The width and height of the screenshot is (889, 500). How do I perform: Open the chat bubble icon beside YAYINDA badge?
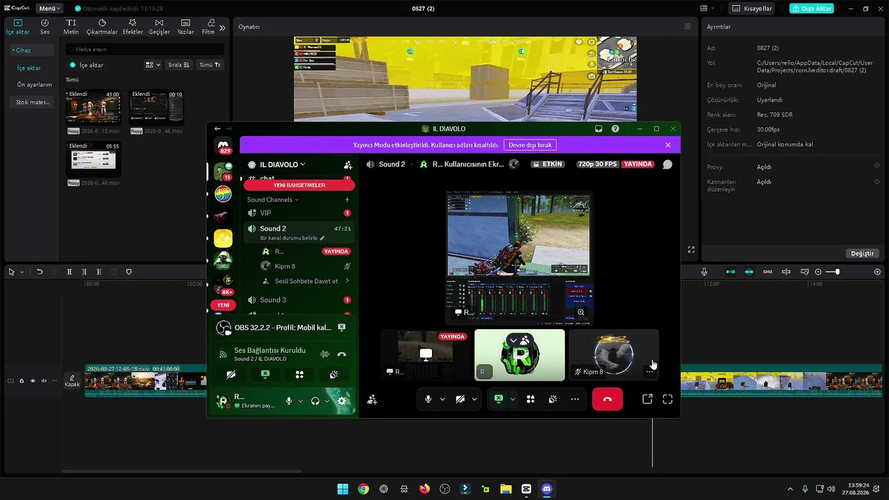click(667, 165)
